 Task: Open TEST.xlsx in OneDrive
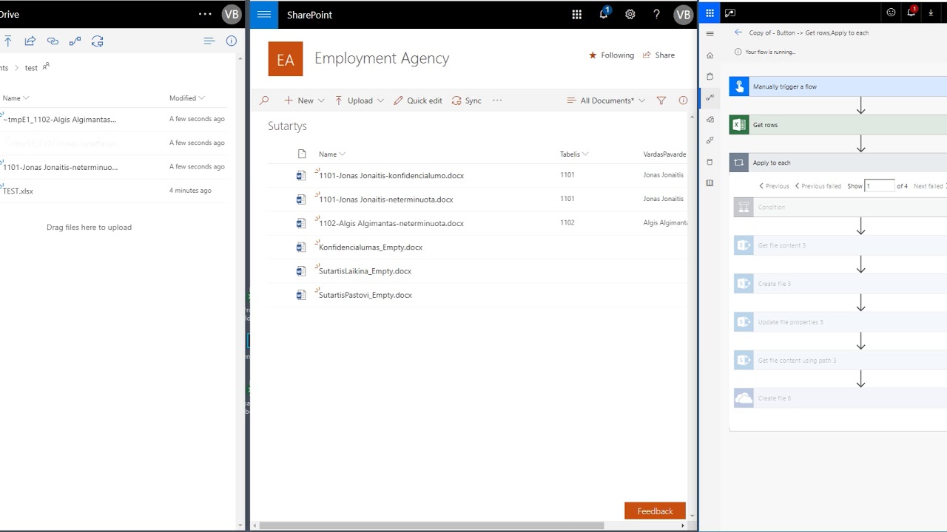18,191
